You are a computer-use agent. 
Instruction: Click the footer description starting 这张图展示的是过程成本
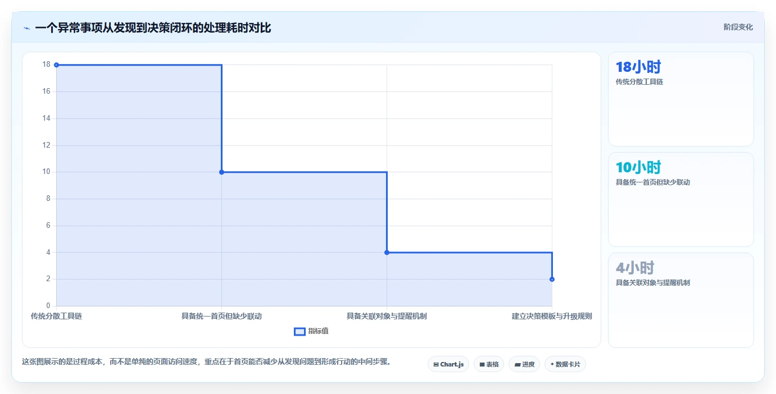[206, 362]
